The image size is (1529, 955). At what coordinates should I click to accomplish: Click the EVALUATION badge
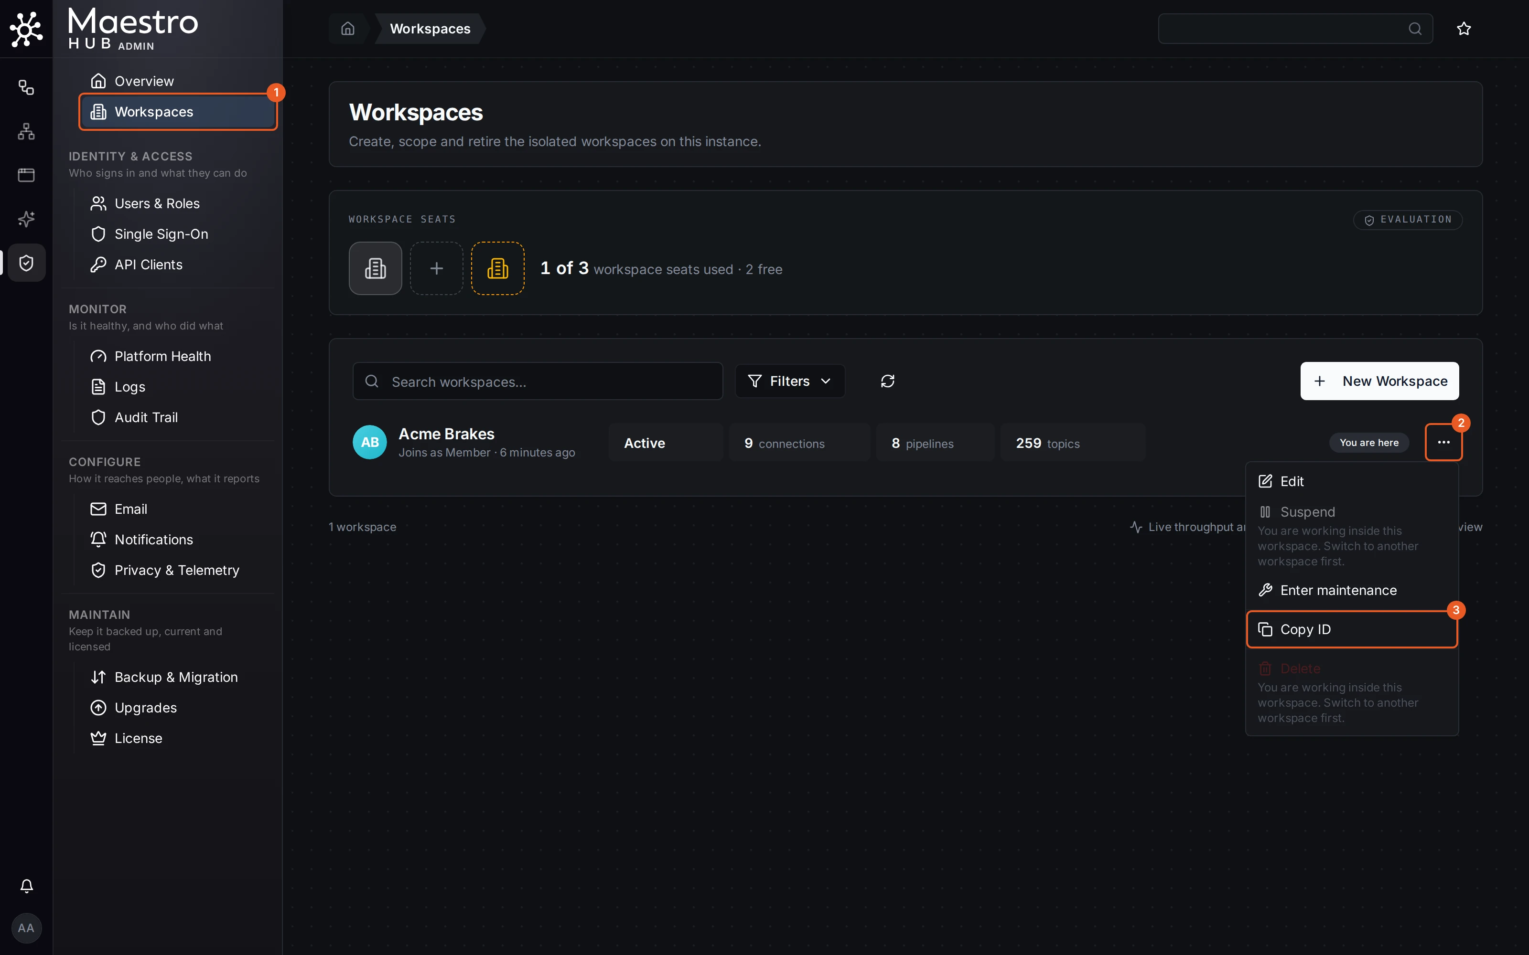coord(1408,220)
